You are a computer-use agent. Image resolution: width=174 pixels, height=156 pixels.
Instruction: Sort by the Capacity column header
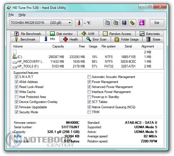coord(55,46)
